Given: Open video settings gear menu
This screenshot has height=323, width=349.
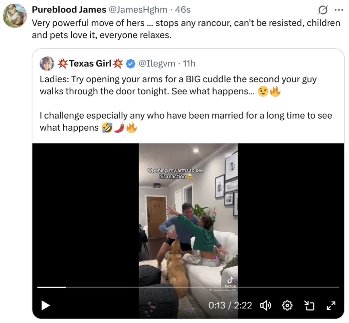Looking at the screenshot, I should coord(287,306).
